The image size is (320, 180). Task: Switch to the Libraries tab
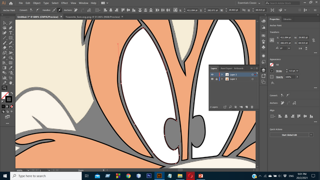coord(287,19)
